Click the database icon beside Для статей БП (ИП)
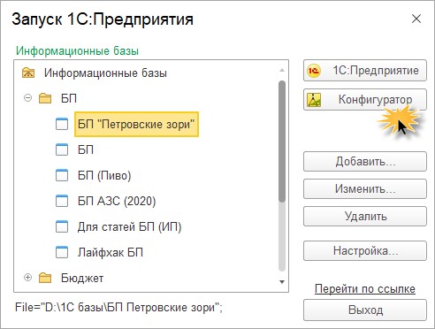 point(62,226)
